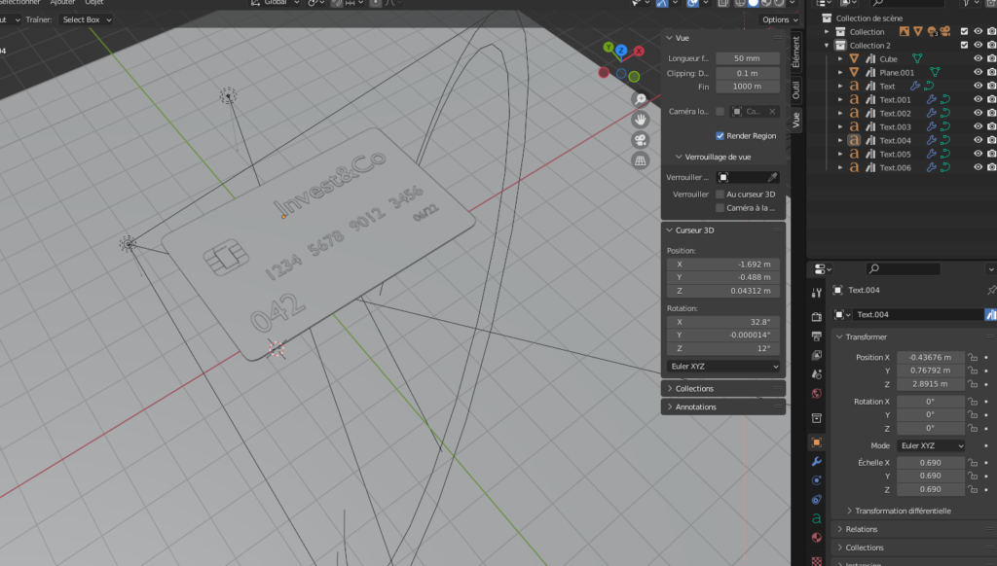Open the Physics properties icon

click(817, 480)
